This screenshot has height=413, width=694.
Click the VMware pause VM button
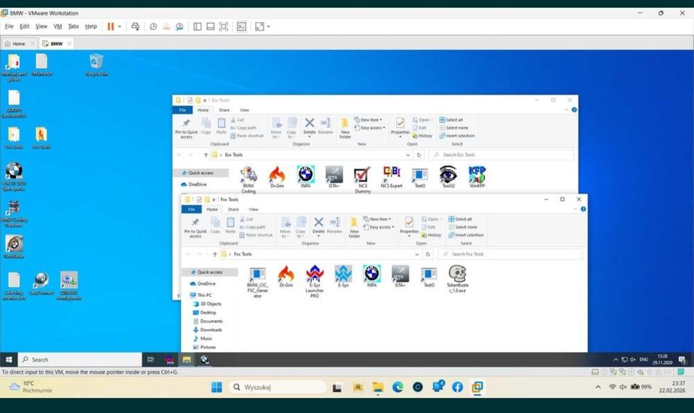[x=110, y=26]
